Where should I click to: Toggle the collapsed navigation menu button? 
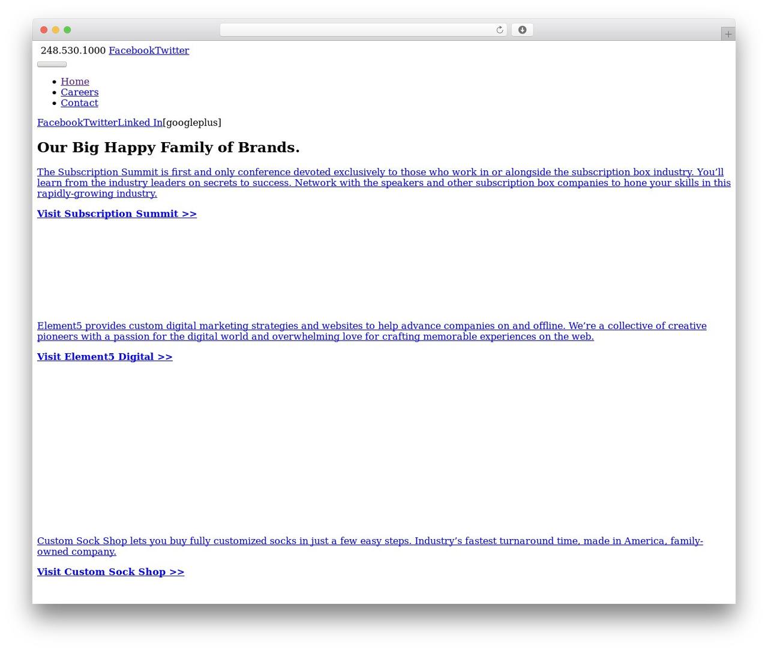point(52,64)
